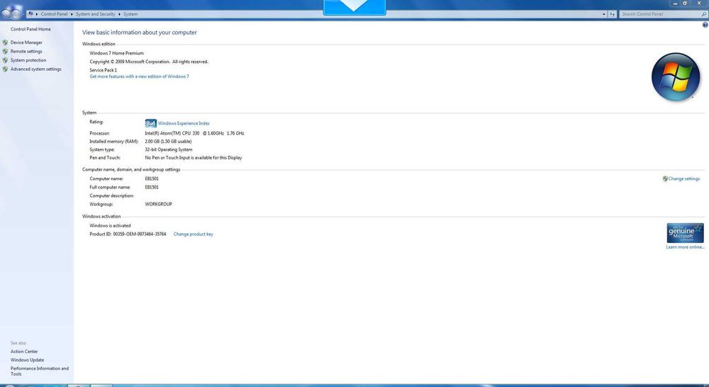This screenshot has width=709, height=387.
Task: Open the Windows Experience Index link
Action: pyautogui.click(x=184, y=123)
